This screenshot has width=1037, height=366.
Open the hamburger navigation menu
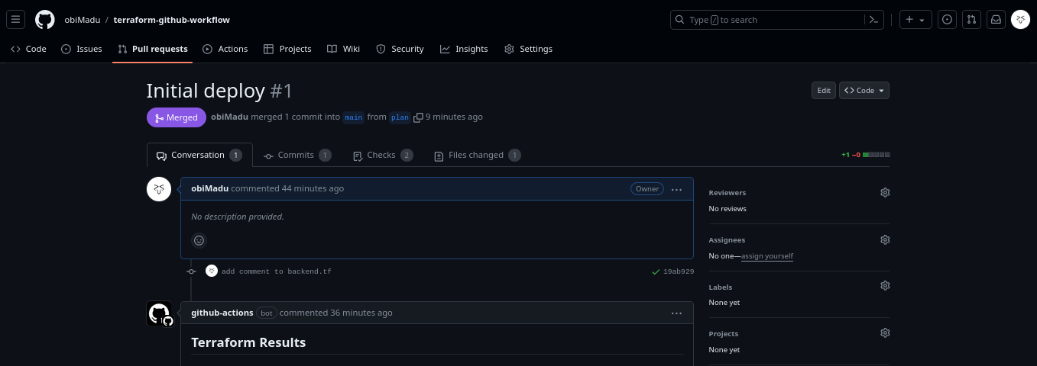16,20
